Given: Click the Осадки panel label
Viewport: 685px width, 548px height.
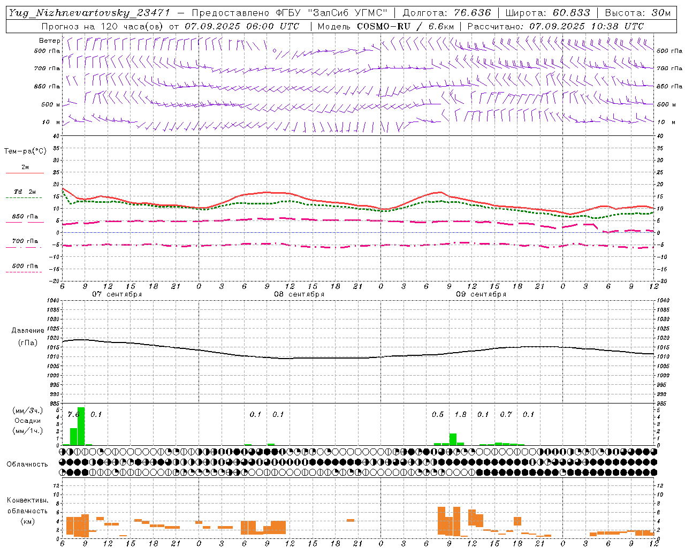Looking at the screenshot, I should pyautogui.click(x=27, y=421).
